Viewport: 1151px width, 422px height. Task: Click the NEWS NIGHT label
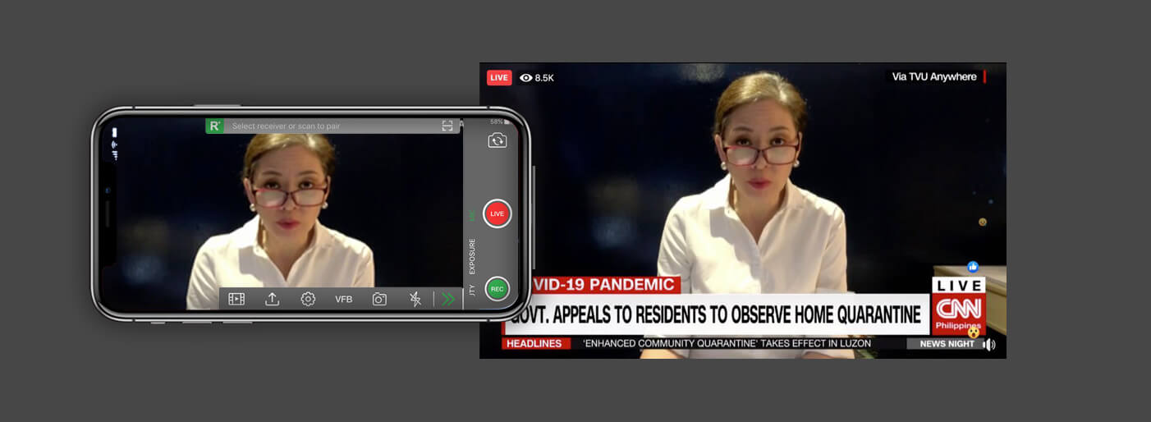click(x=947, y=344)
